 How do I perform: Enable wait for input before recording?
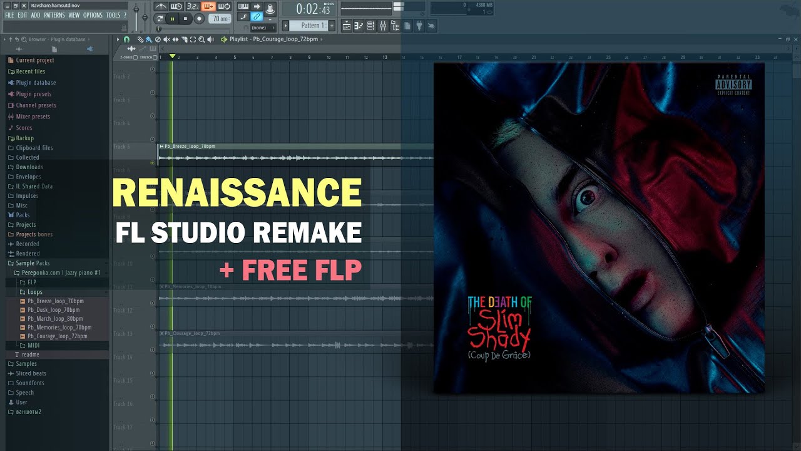click(176, 6)
